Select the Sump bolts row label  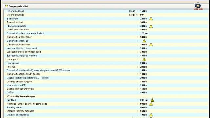click(x=12, y=19)
